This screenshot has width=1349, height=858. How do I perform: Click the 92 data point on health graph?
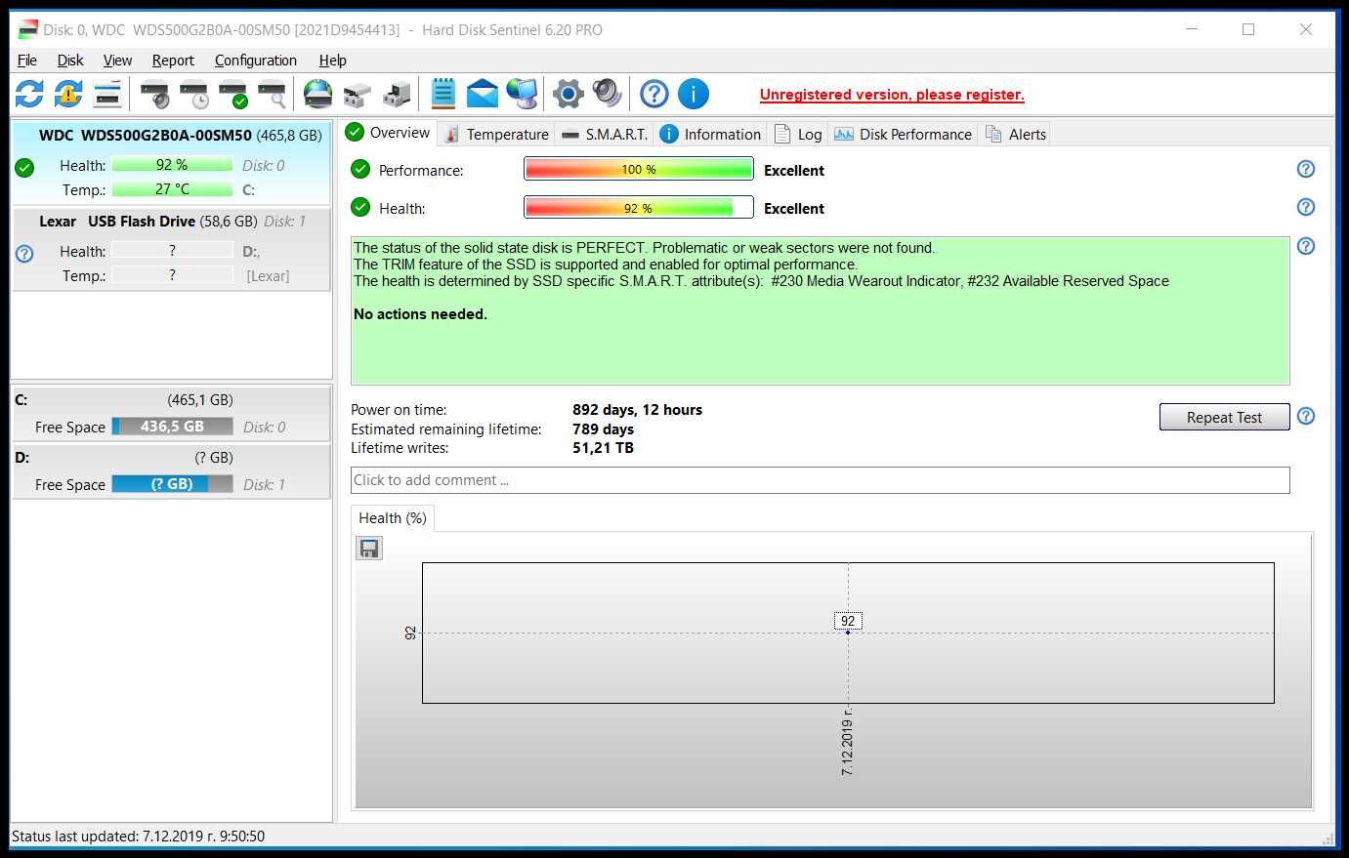[x=848, y=632]
